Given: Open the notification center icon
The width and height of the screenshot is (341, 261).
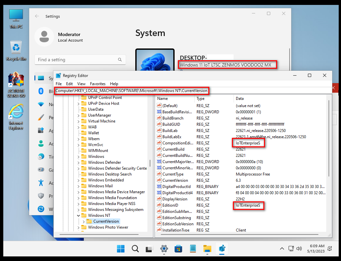Looking at the screenshot, I should click(x=330, y=248).
